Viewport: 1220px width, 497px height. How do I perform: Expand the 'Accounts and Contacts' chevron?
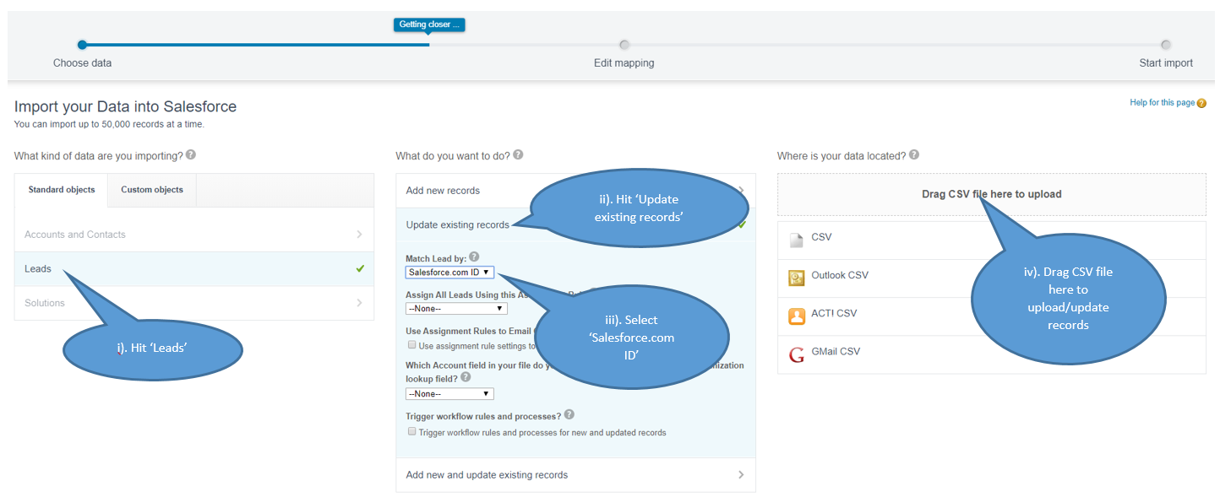coord(359,235)
